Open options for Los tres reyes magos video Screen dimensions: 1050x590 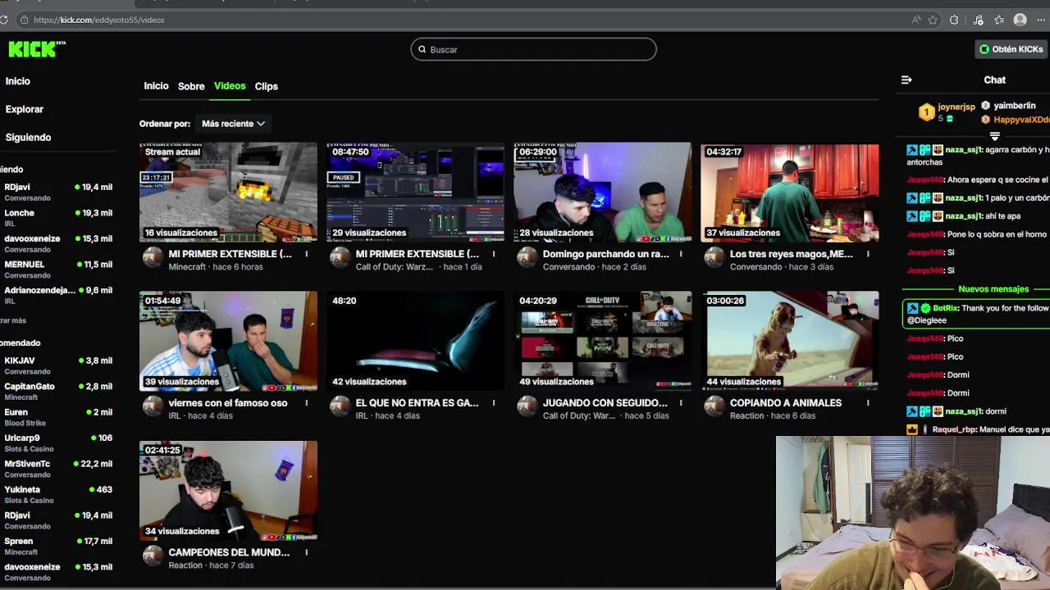point(868,254)
